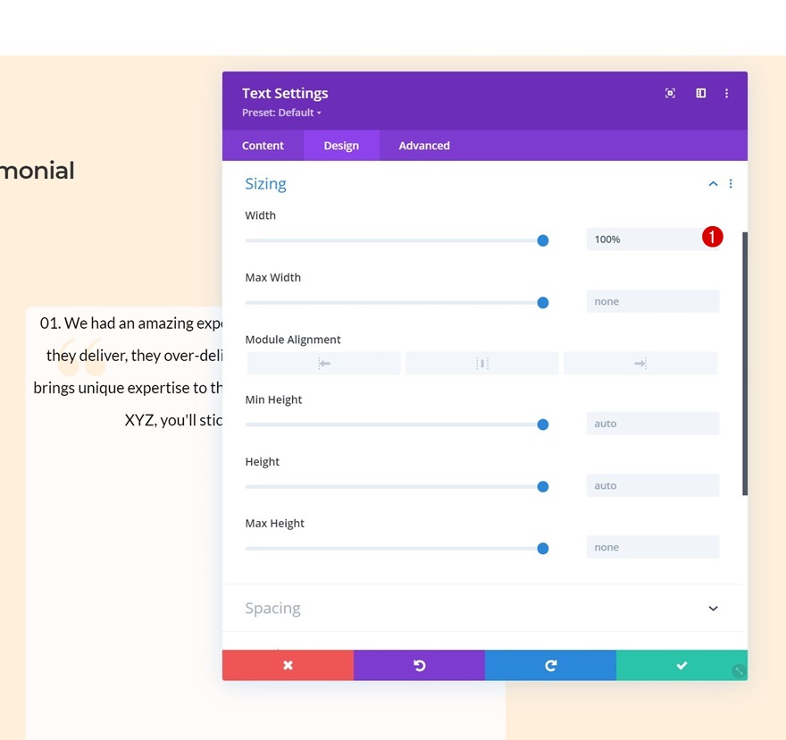Screen dimensions: 786x740
Task: Open the Text Settings more options menu
Action: click(726, 93)
